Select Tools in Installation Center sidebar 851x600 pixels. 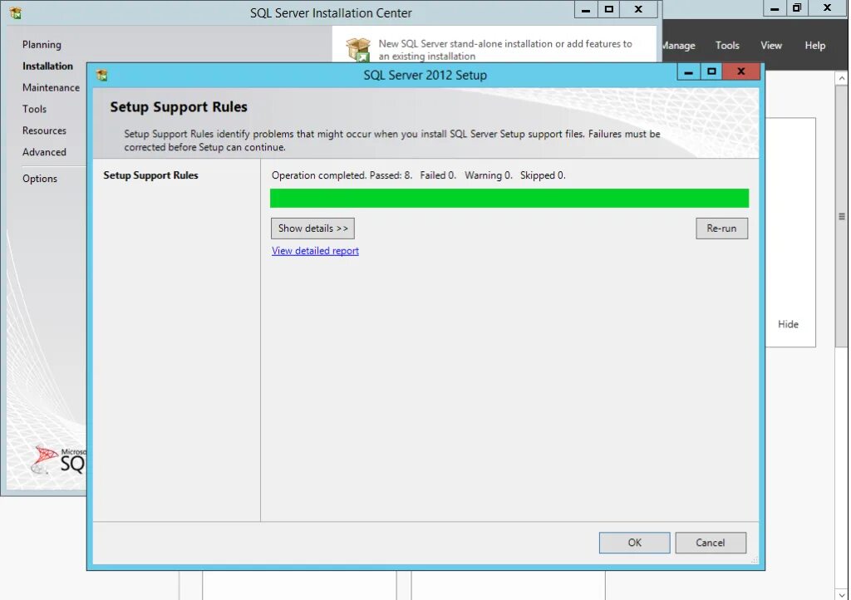(x=34, y=109)
